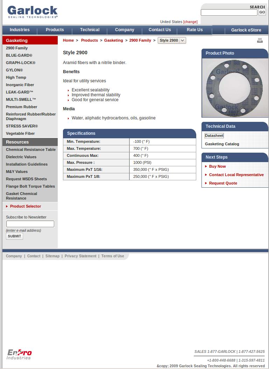Click the '350,000 (° F x PSIG)' value
Screen dimensions: 269x369
[151, 169]
